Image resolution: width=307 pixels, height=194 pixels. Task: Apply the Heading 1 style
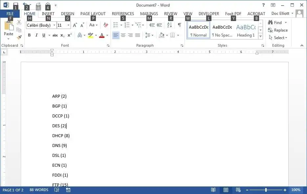point(246,30)
